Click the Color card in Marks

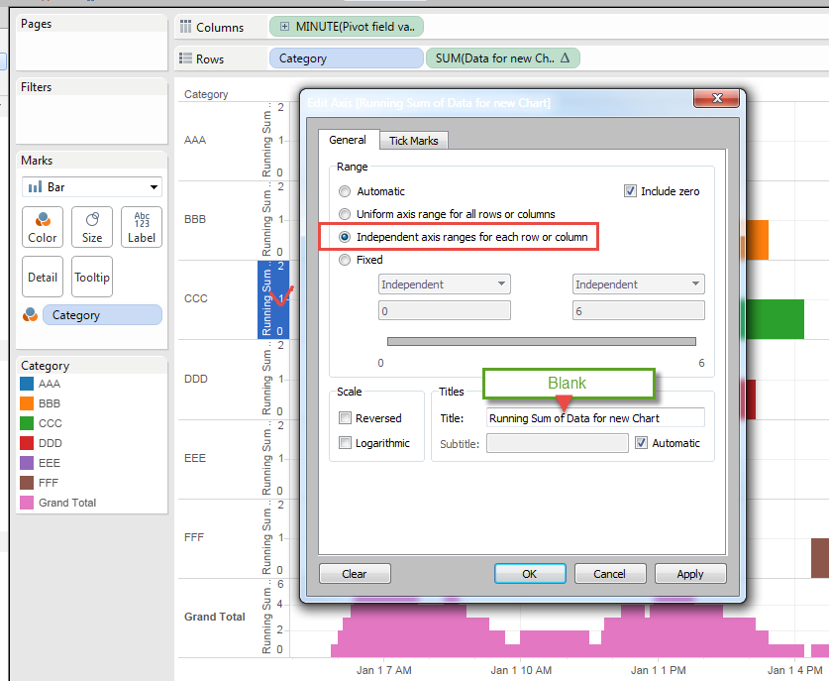(x=43, y=227)
